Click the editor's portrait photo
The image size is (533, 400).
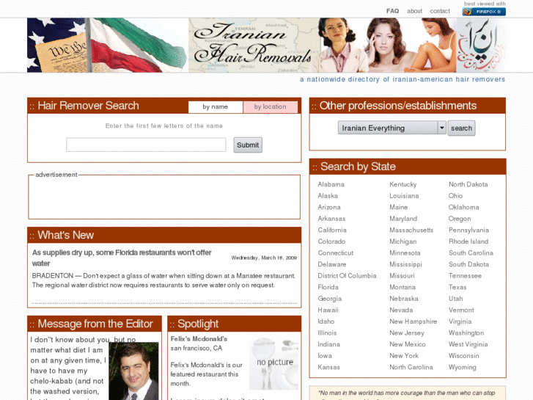133,371
